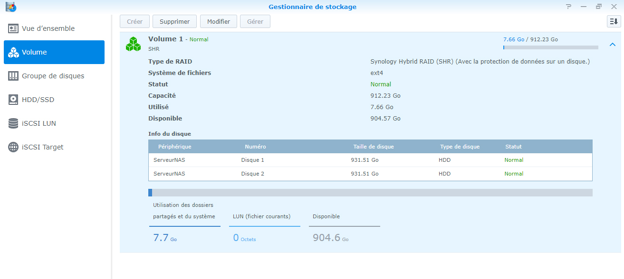Click the Gérer button

[255, 21]
